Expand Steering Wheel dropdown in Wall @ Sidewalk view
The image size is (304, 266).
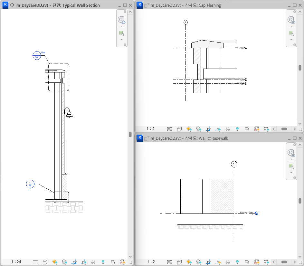pyautogui.click(x=291, y=159)
